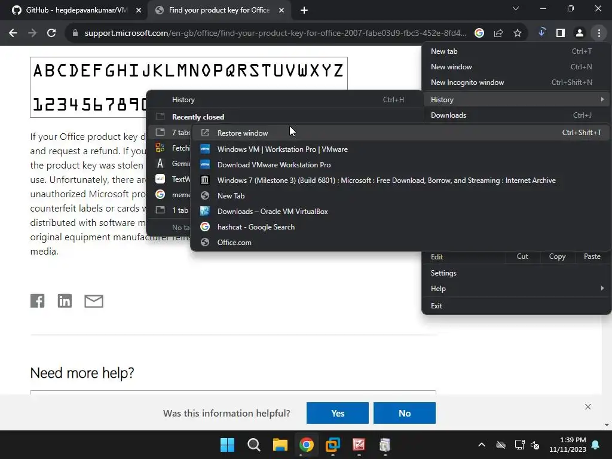Screen dimensions: 612x459
Task: Open the notification bell
Action: tap(596, 445)
